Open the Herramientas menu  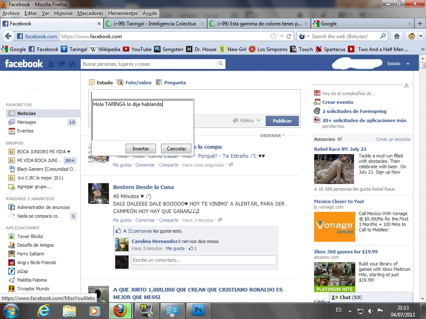click(123, 13)
